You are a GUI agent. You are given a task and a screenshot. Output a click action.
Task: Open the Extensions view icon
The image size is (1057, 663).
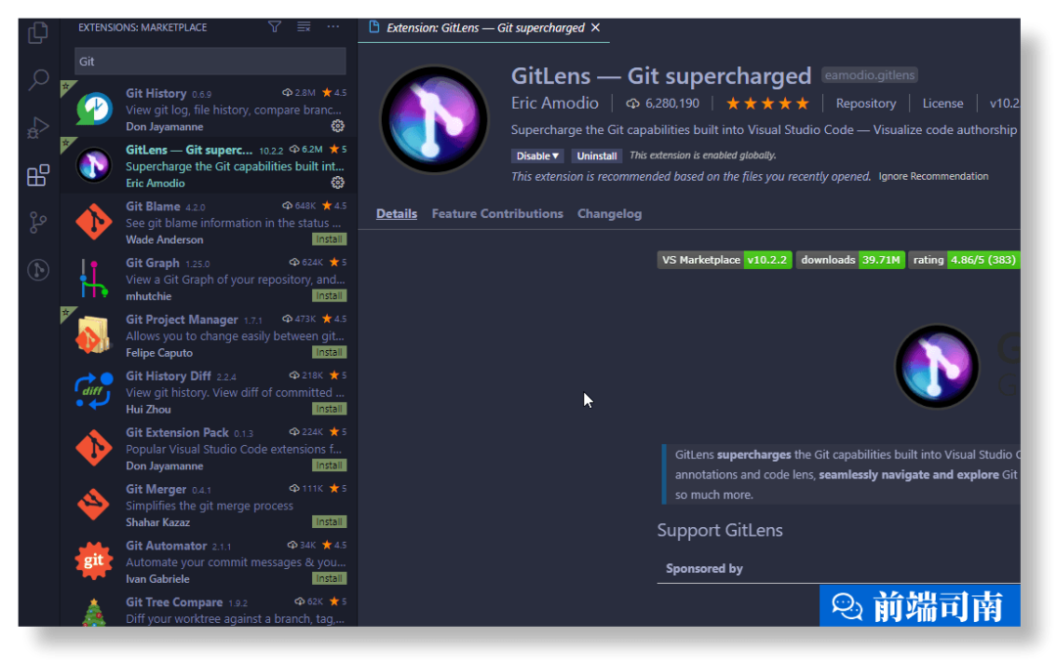[38, 175]
